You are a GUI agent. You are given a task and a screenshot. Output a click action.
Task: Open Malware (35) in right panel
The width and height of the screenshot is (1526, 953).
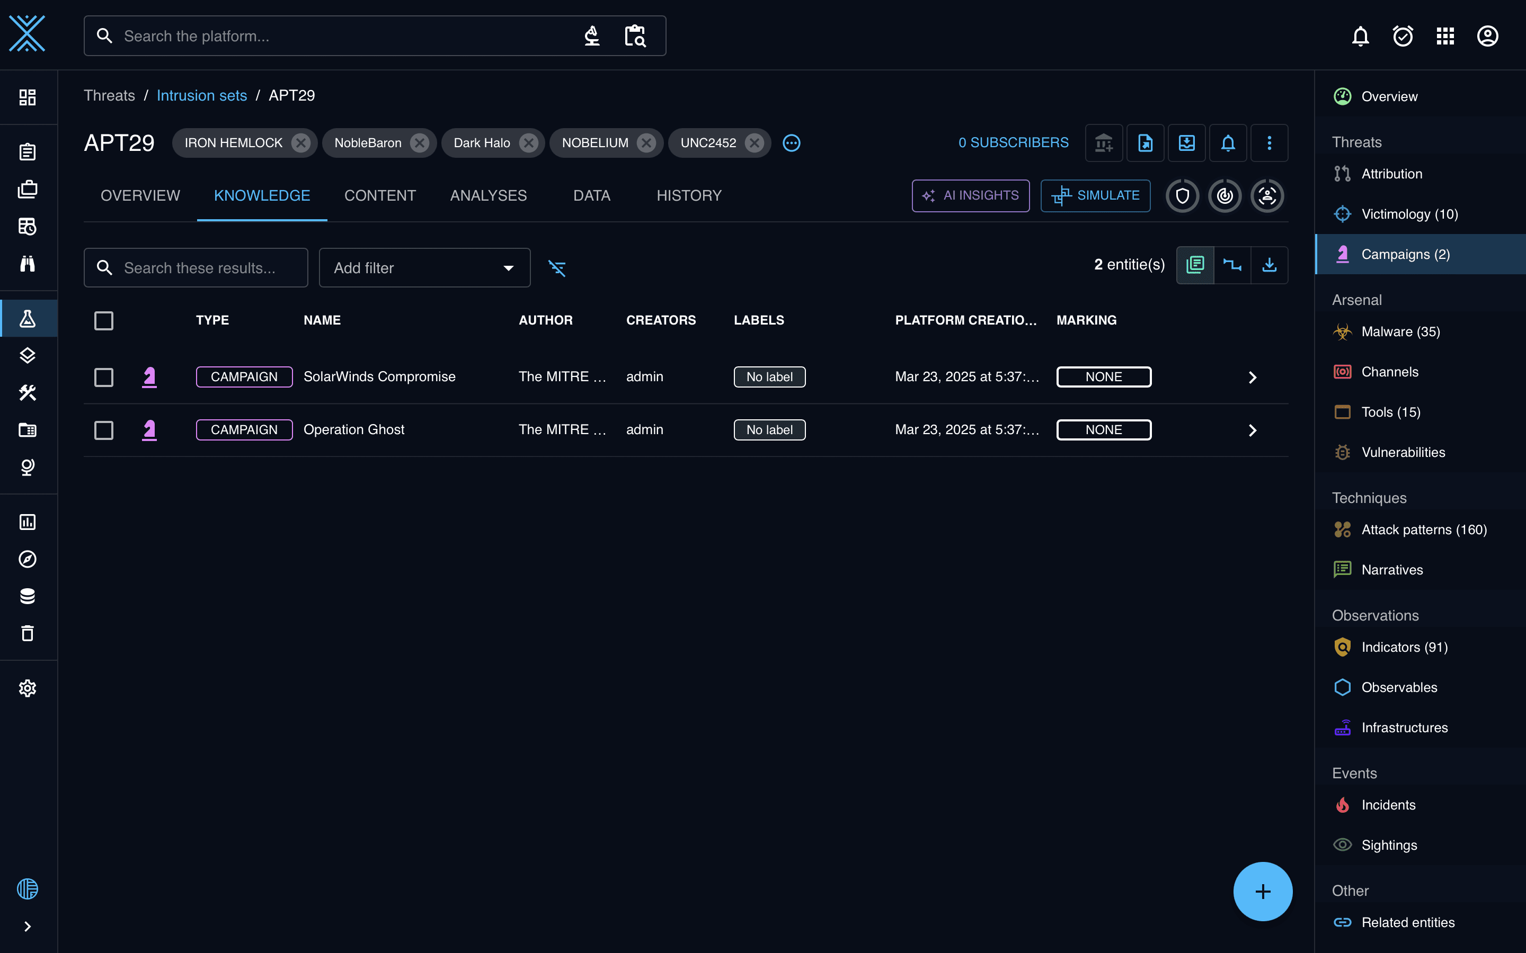click(x=1420, y=331)
